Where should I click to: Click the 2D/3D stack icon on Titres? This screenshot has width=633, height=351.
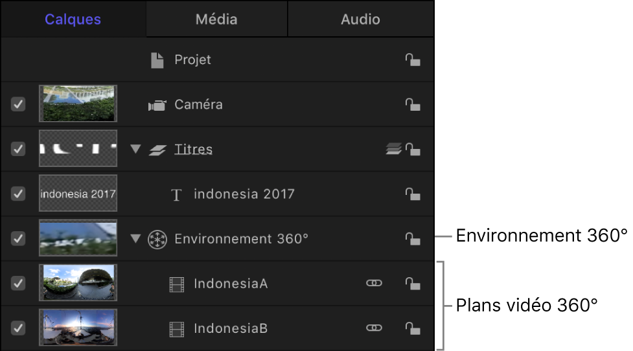coord(393,150)
